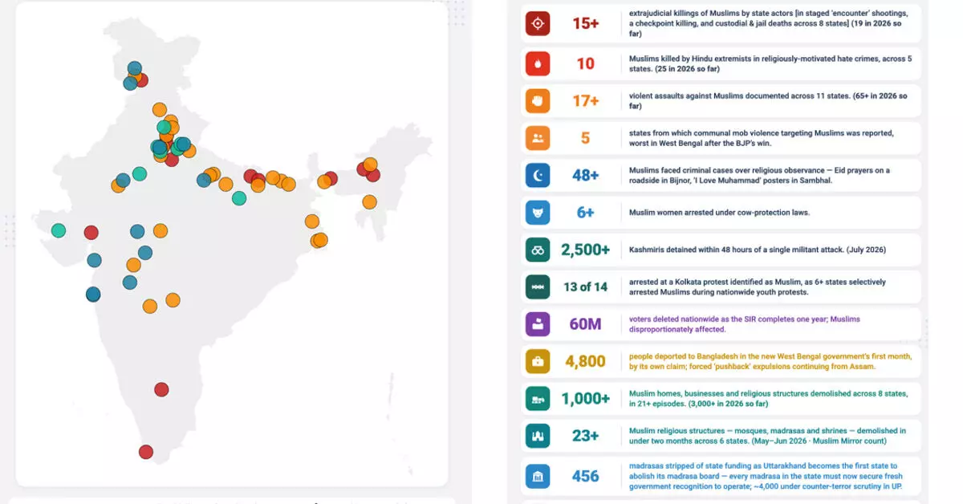Click the gold suitcase icon beside 4,800
The width and height of the screenshot is (963, 504).
coord(538,362)
